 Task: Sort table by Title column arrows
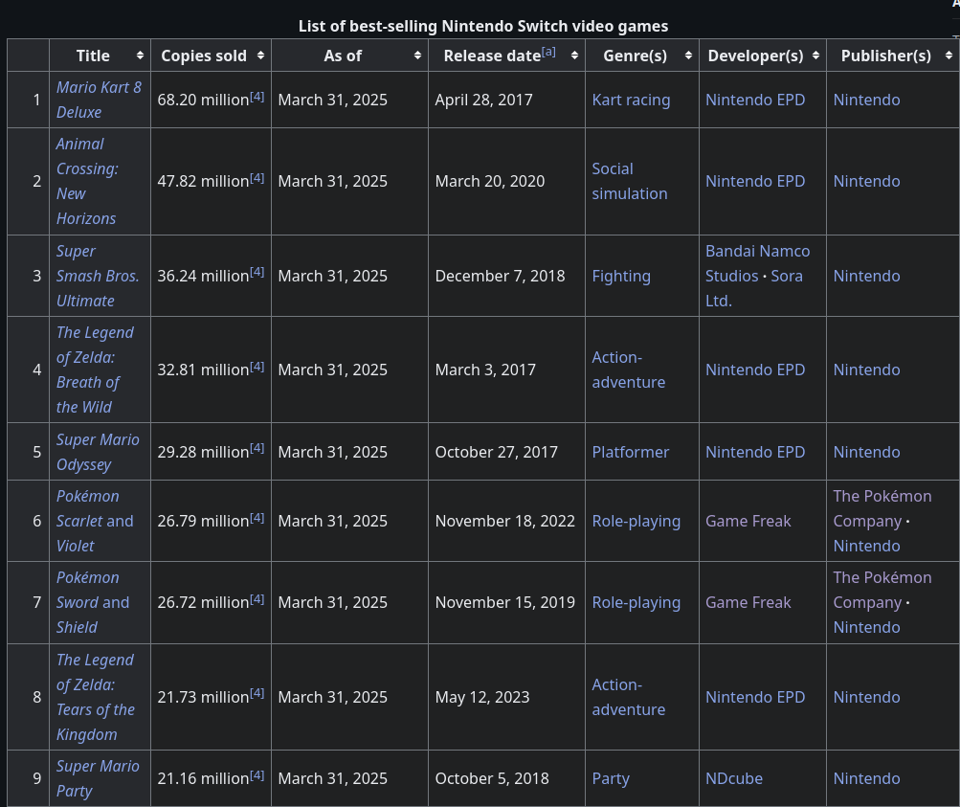click(x=140, y=56)
